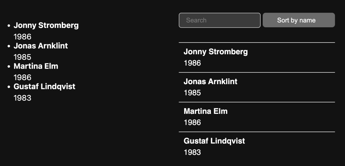The width and height of the screenshot is (345, 166).
Task: Select Martina Elm in the right list
Action: [x=205, y=111]
